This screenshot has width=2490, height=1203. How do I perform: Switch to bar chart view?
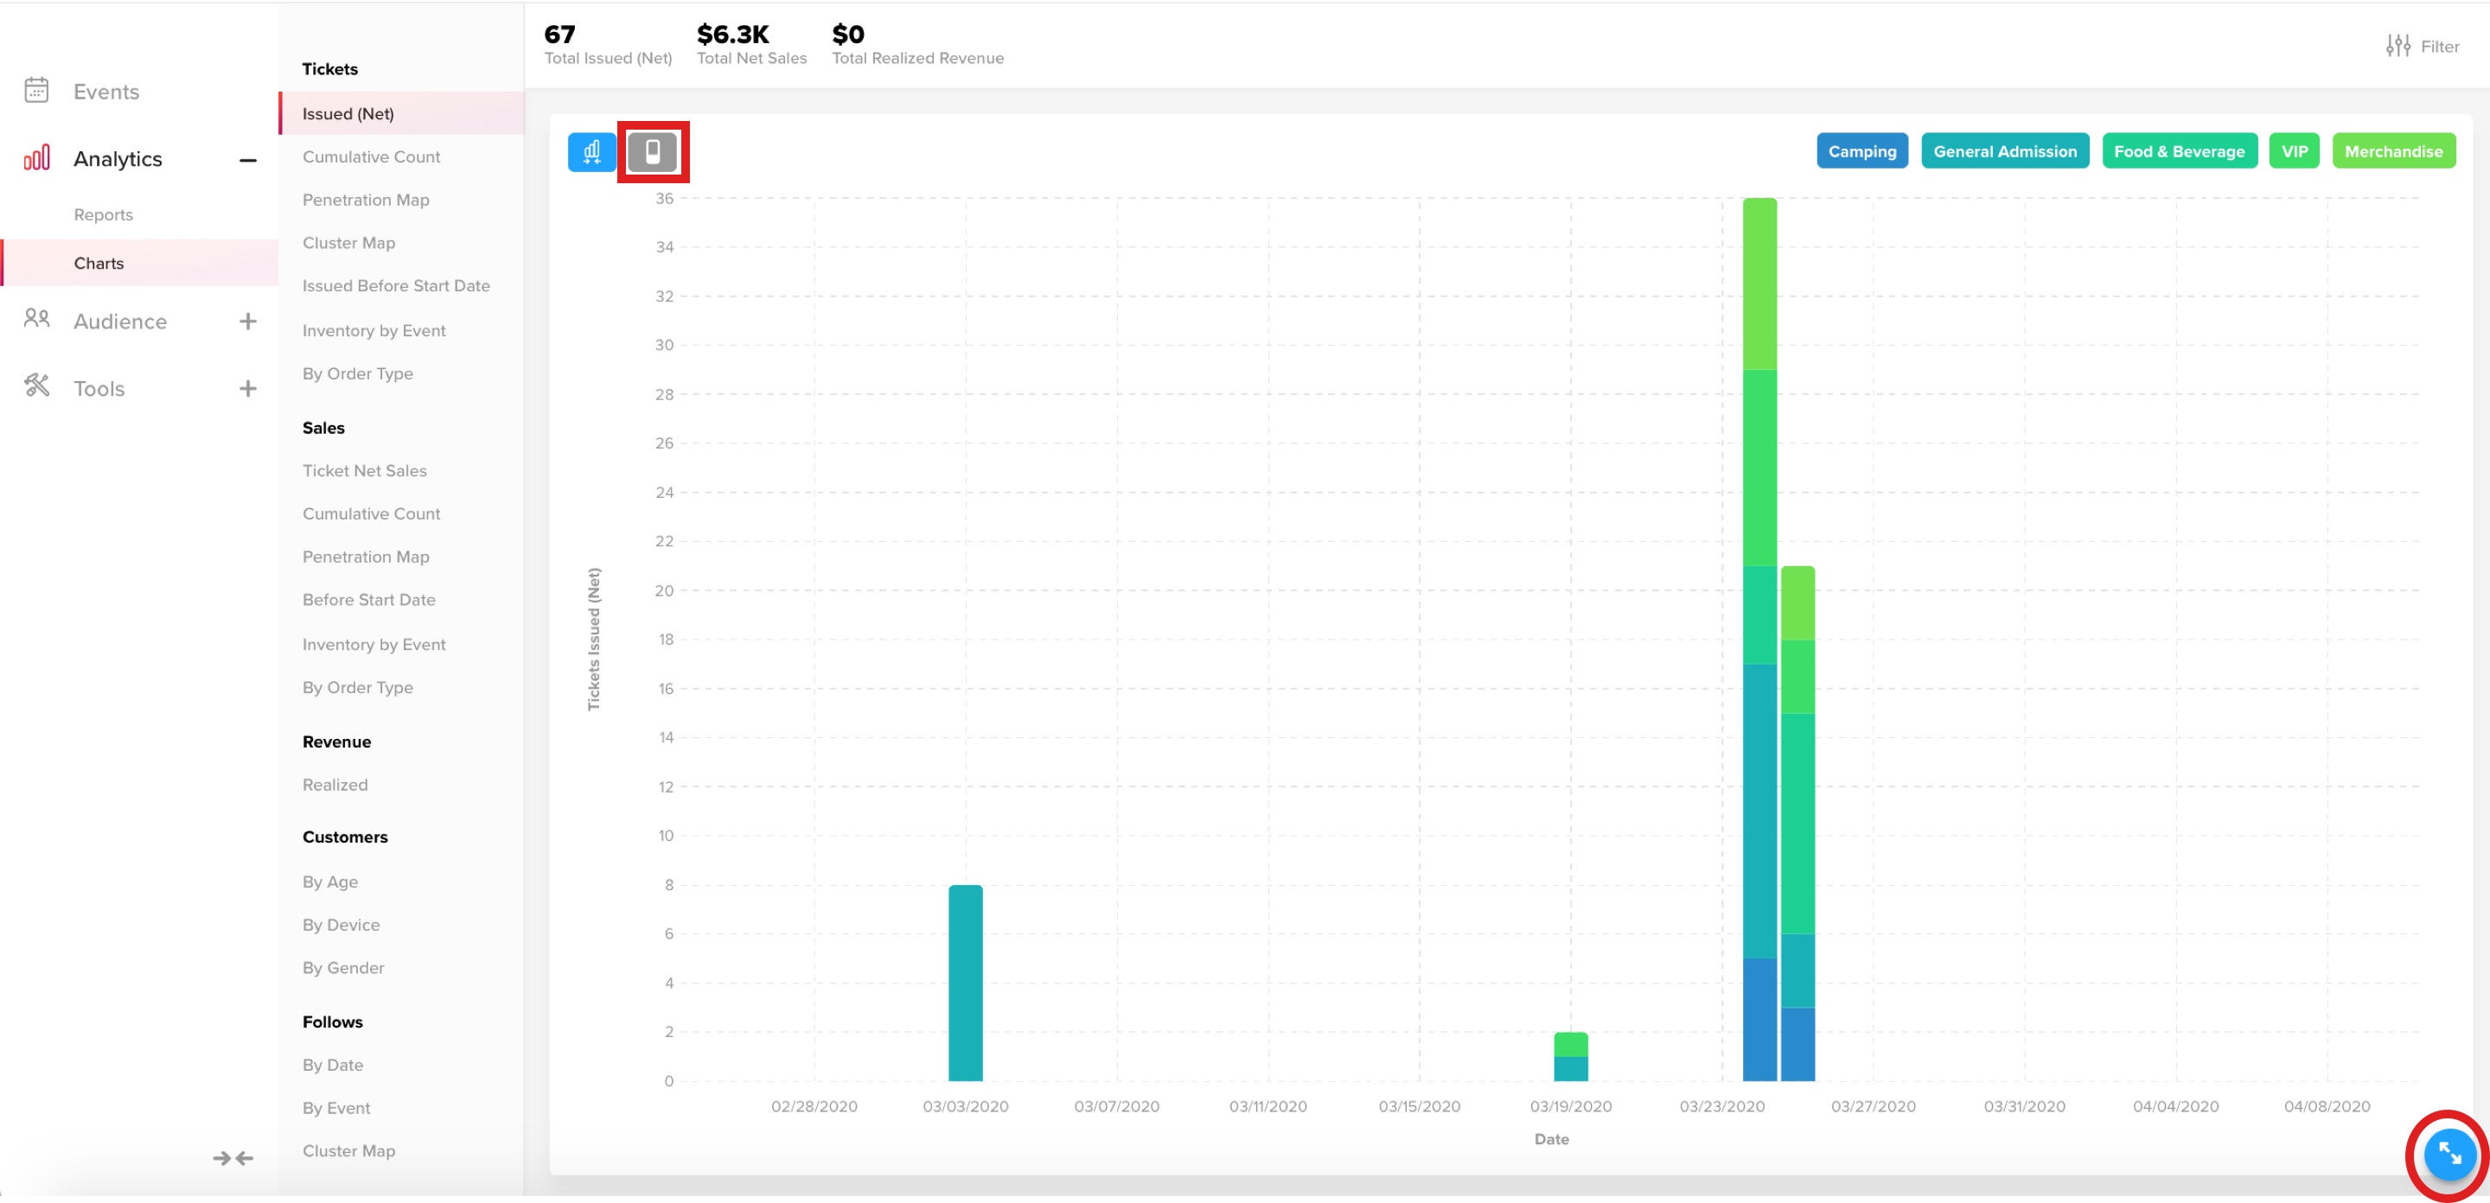point(591,152)
